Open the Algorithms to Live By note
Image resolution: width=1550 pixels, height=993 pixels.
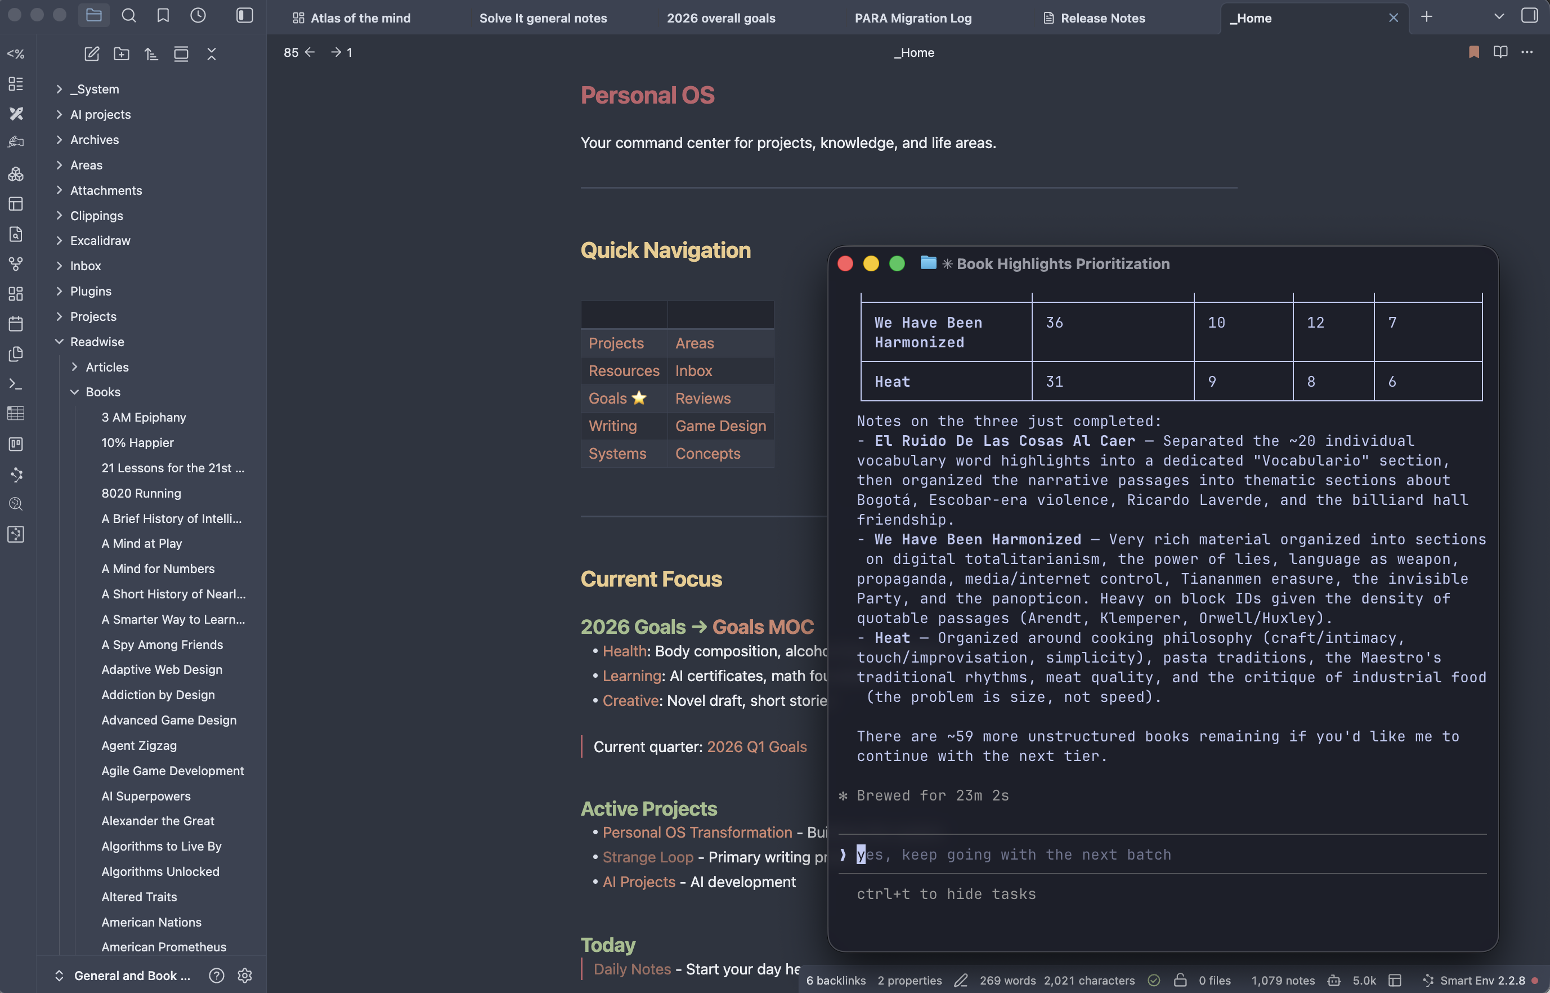coord(161,846)
